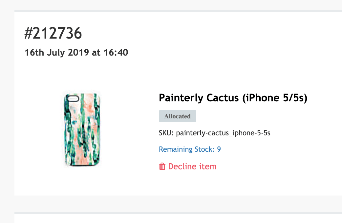Click the top border of the next order card
The image size is (342, 223).
pos(177,213)
